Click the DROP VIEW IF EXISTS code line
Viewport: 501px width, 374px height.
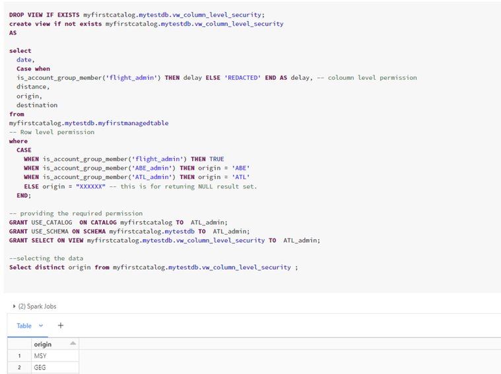[x=137, y=15]
